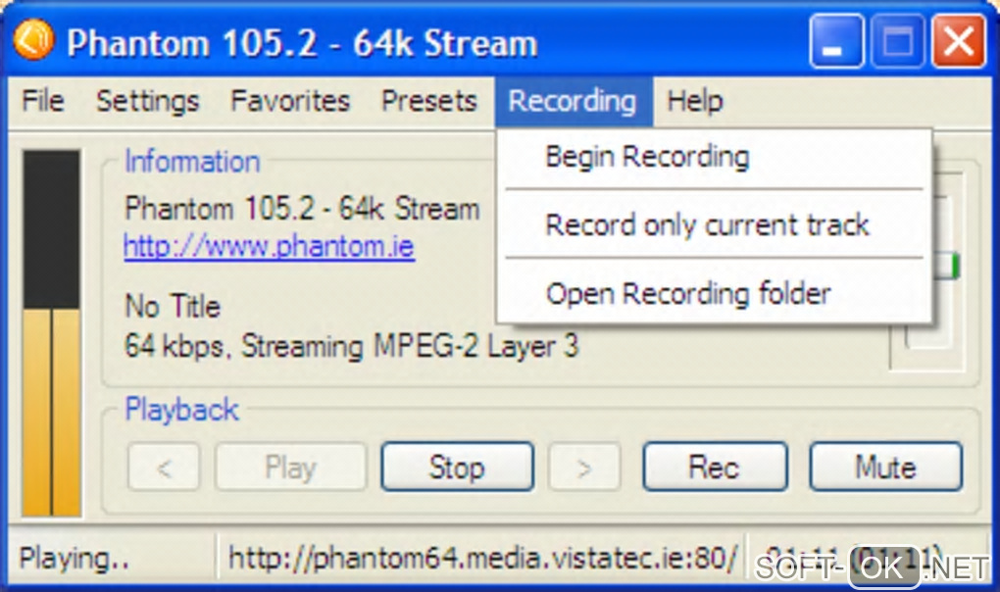The height and width of the screenshot is (592, 1000).
Task: Open the Presets menu
Action: 429,101
